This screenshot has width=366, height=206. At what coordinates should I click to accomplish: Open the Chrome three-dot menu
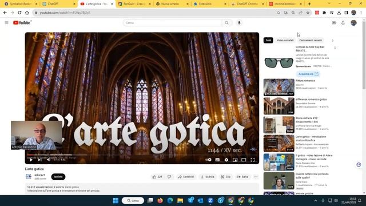coord(361,13)
